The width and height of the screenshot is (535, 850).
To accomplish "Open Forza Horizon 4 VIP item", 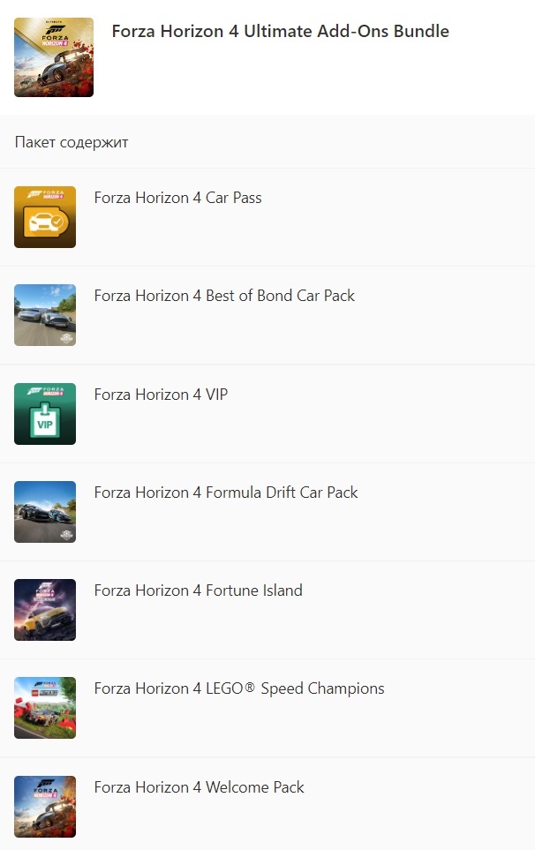I will point(161,395).
